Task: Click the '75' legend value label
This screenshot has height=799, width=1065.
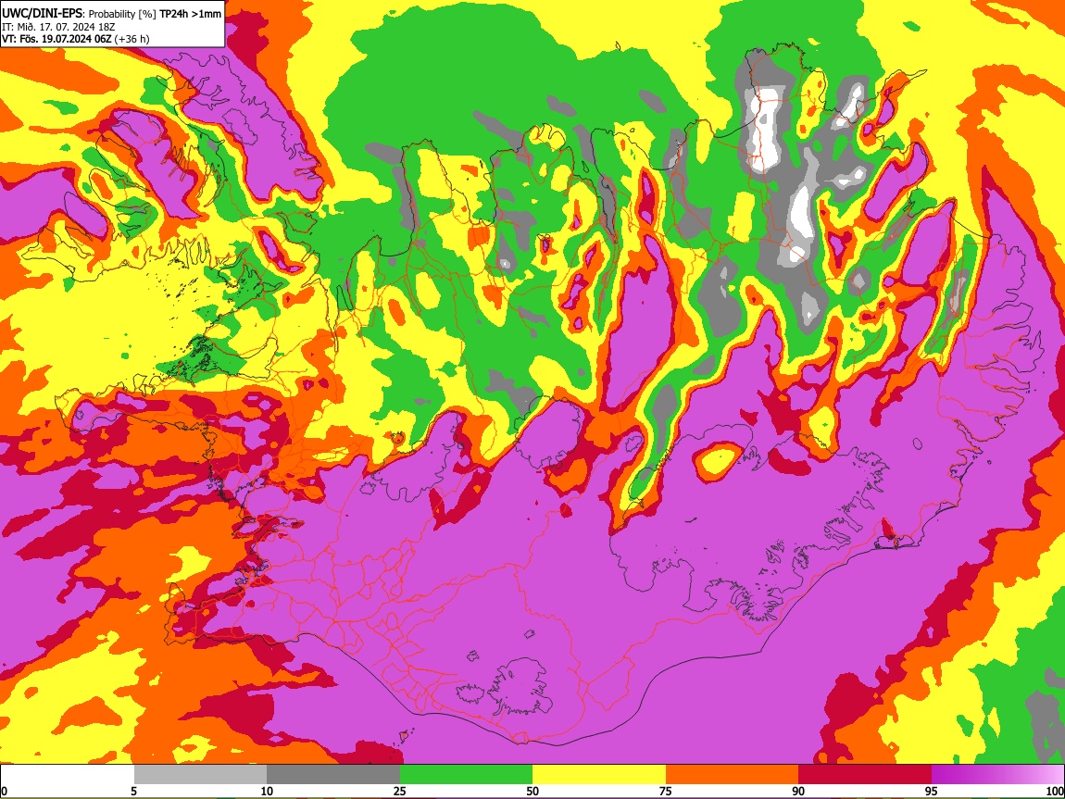Action: pos(666,792)
